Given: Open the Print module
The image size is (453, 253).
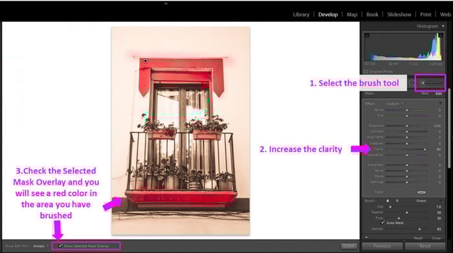Looking at the screenshot, I should pyautogui.click(x=426, y=14).
